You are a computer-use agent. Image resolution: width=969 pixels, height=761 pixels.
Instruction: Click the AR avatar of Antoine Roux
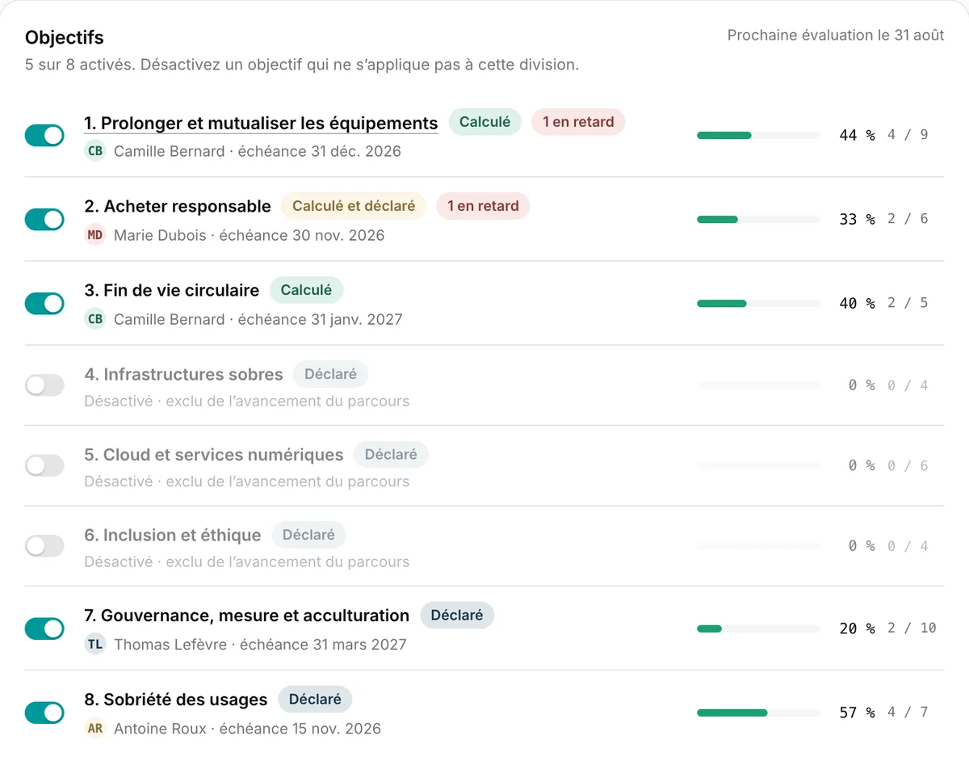point(95,728)
